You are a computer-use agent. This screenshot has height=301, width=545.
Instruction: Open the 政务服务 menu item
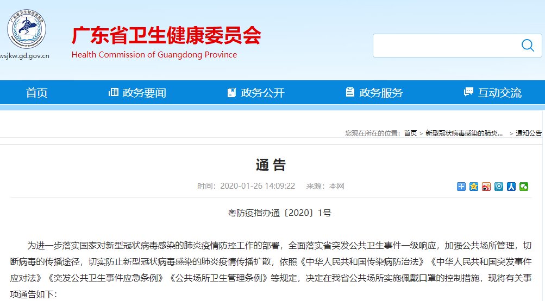[x=374, y=92]
